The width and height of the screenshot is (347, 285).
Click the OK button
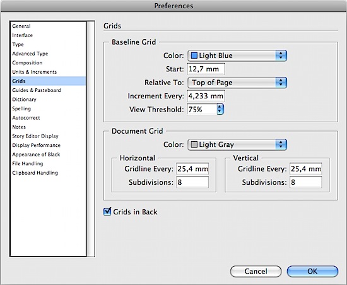(x=312, y=271)
